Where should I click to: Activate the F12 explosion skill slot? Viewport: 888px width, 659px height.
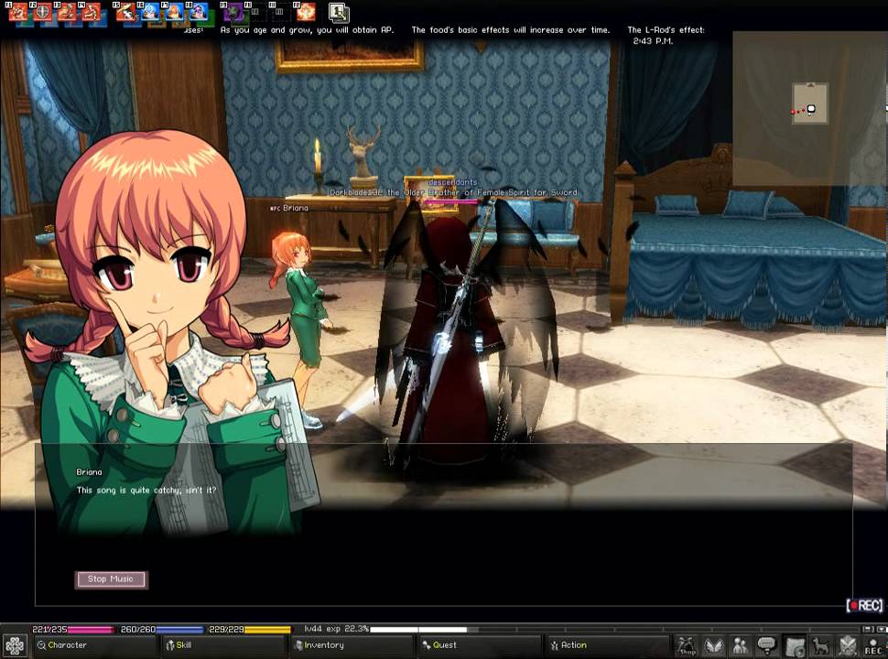coord(305,12)
